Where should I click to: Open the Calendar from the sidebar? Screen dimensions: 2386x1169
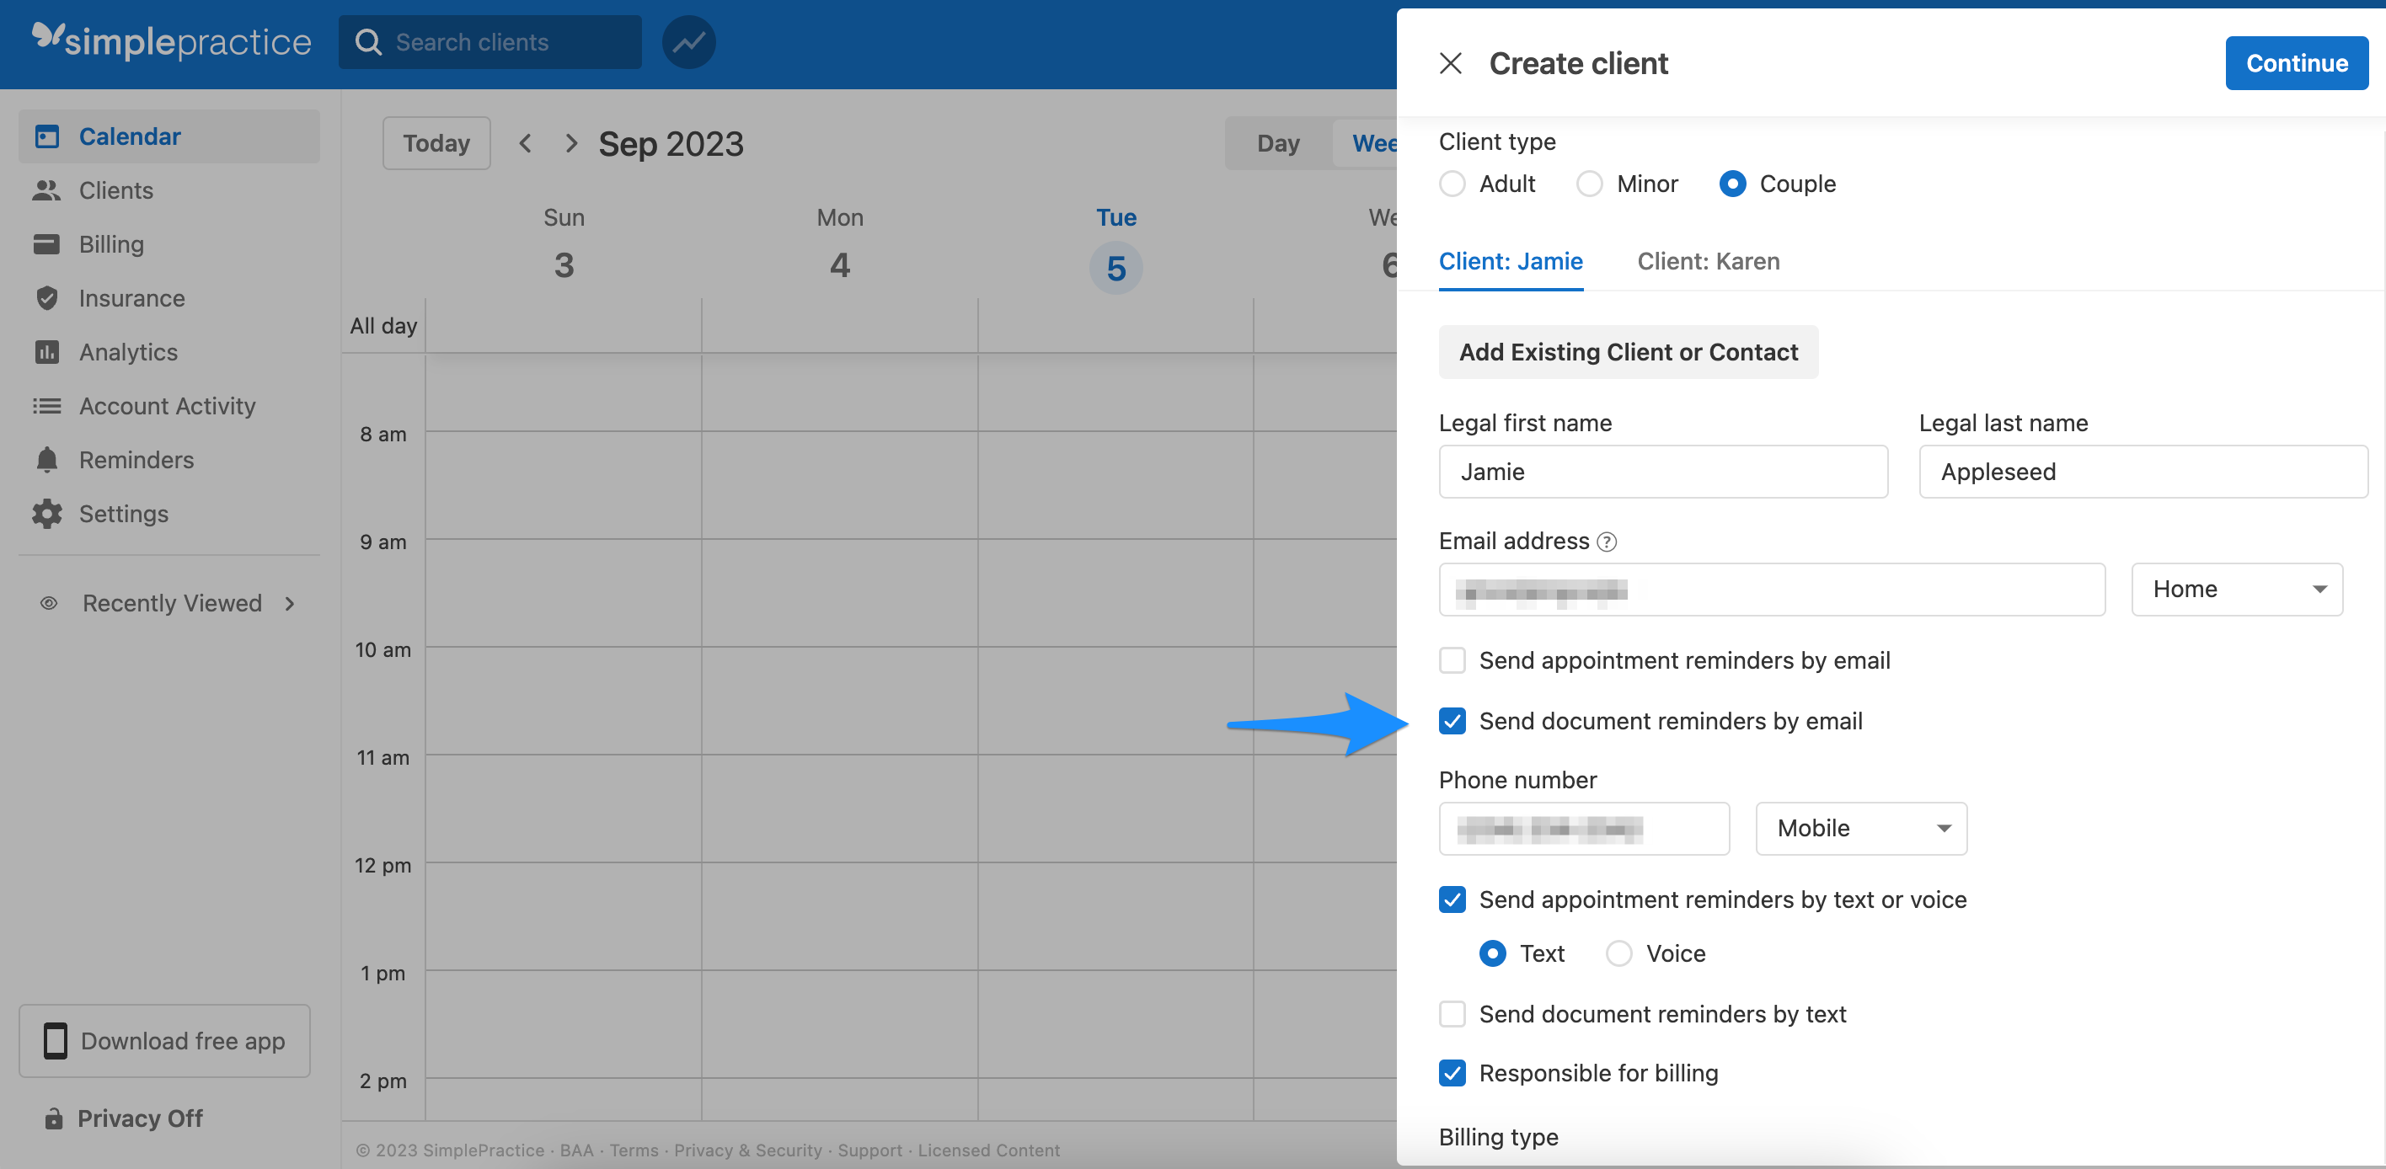tap(129, 136)
